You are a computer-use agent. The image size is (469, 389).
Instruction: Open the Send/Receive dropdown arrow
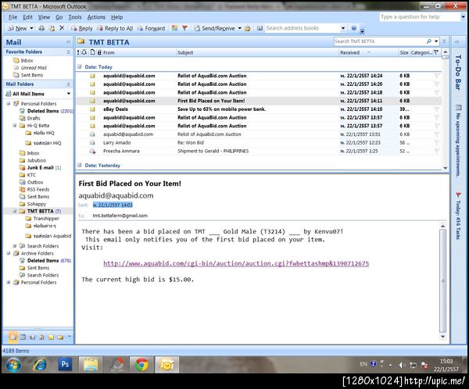click(240, 28)
